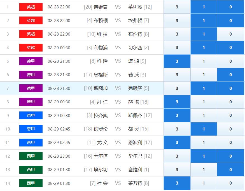Viewport: 245px width, 191px height.
Task: Open team 莱万特
Action: click(x=135, y=183)
